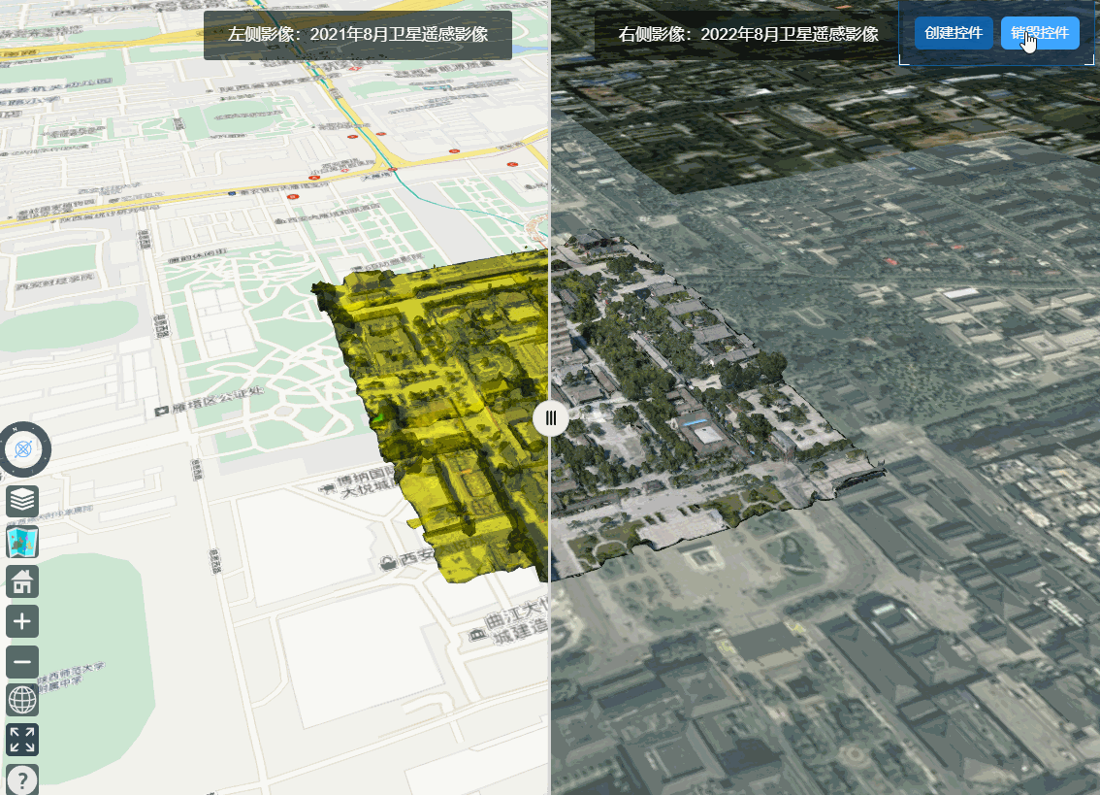The width and height of the screenshot is (1100, 795).
Task: Open the help question mark button
Action: coord(22,779)
